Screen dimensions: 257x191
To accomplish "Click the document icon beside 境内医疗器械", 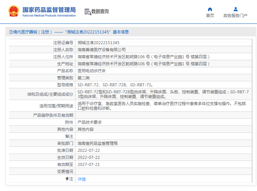I will coord(11,32).
